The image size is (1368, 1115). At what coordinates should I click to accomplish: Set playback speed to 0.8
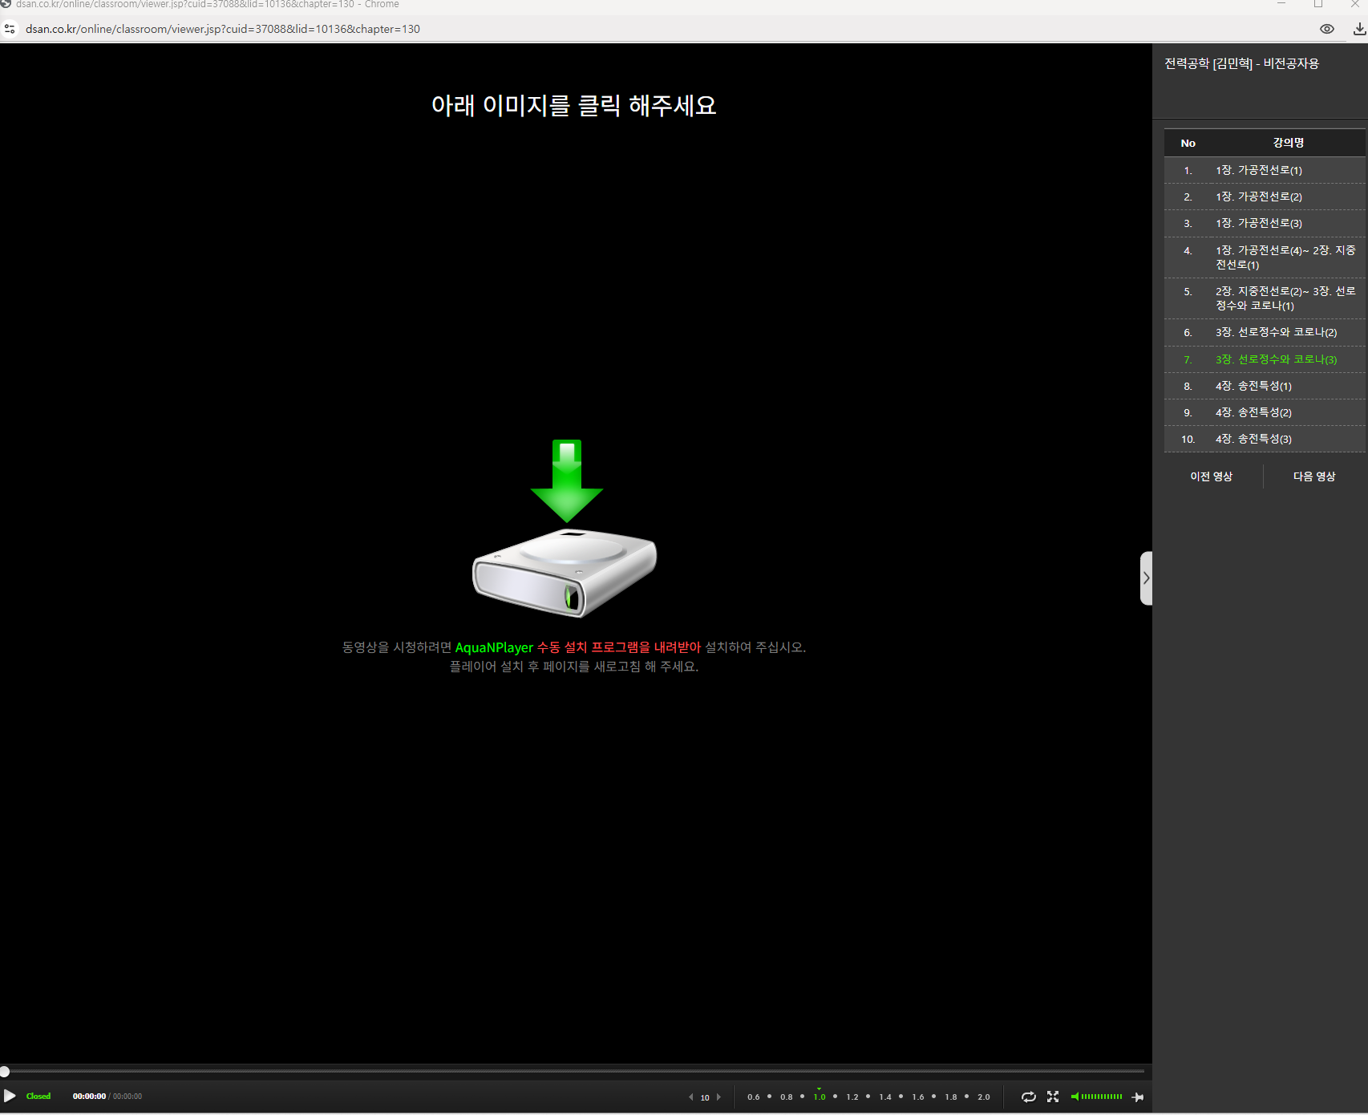[x=786, y=1097]
